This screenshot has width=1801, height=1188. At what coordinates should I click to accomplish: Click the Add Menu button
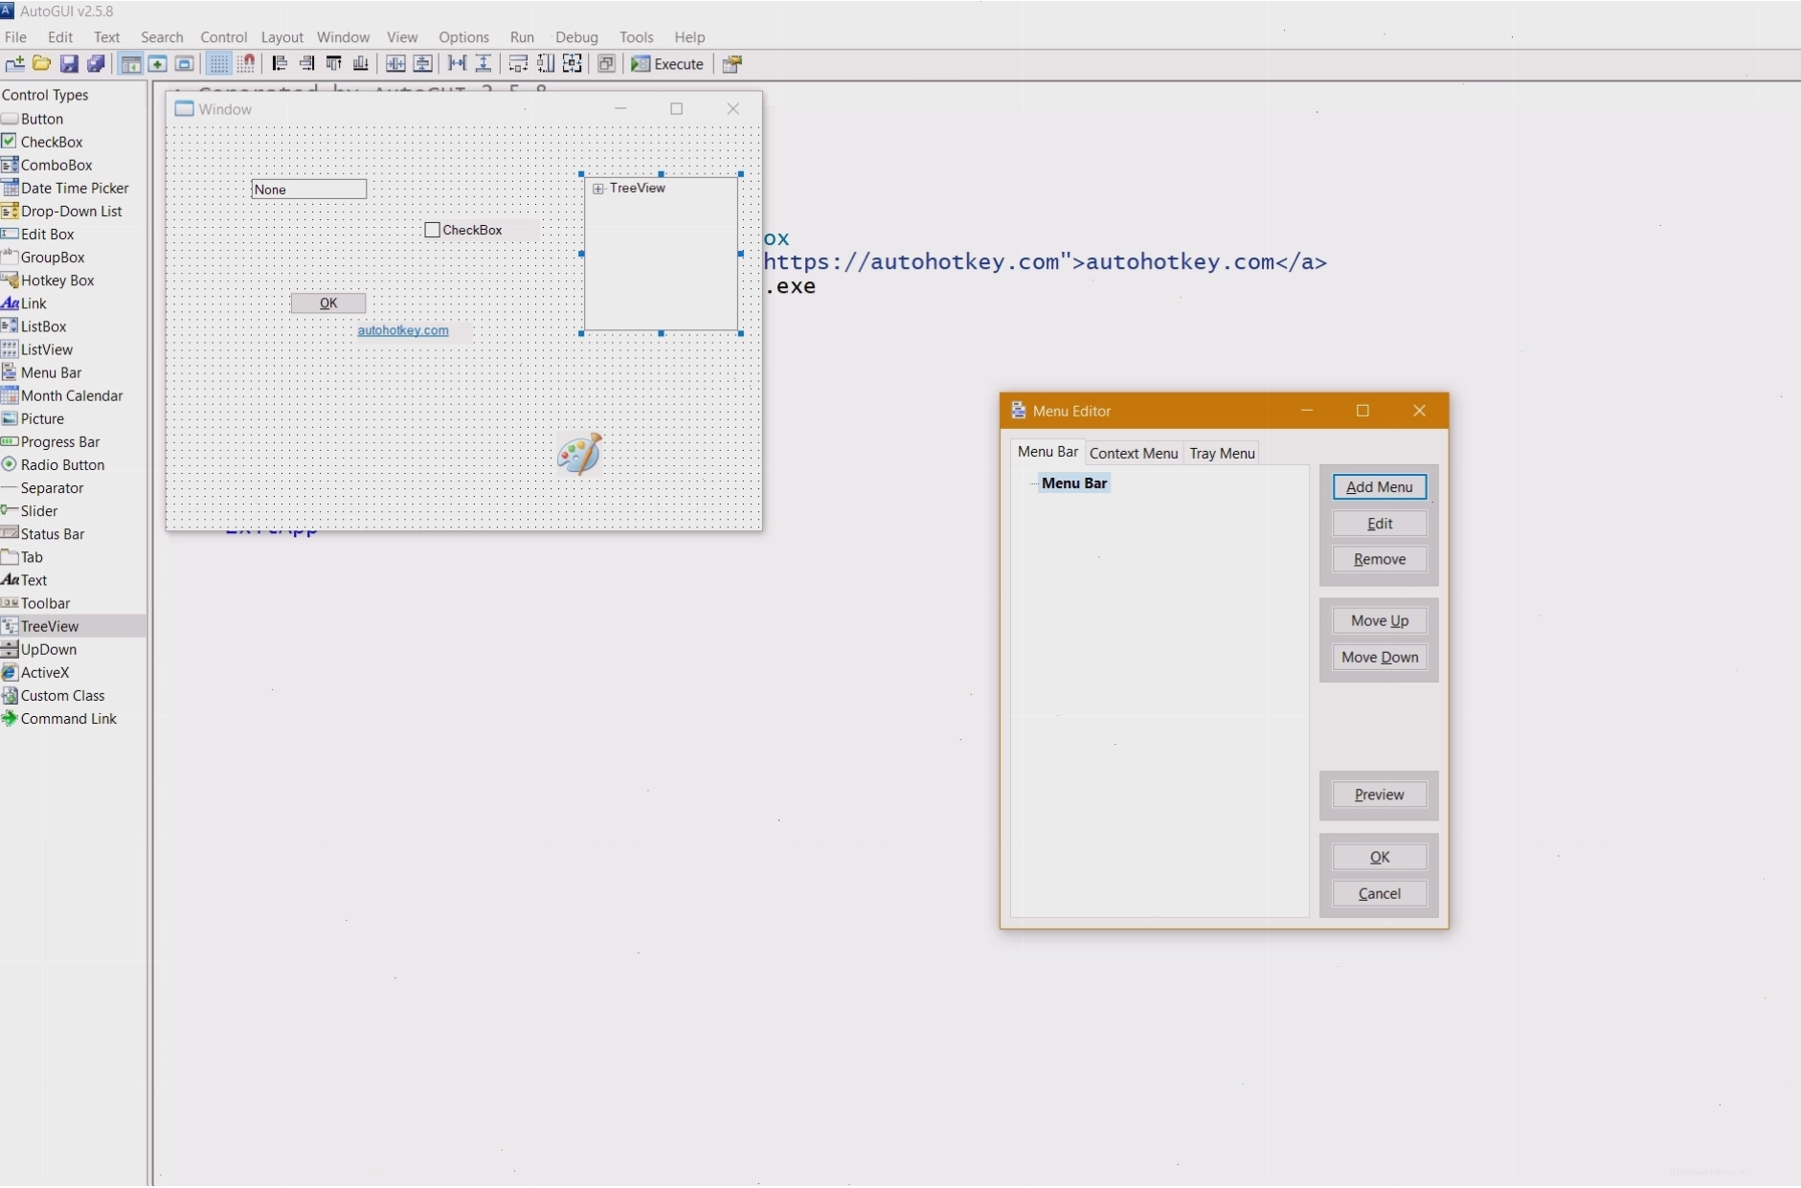[x=1379, y=487]
